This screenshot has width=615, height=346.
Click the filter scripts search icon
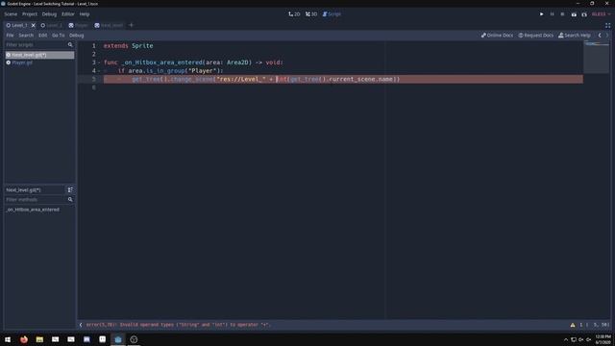coord(70,45)
